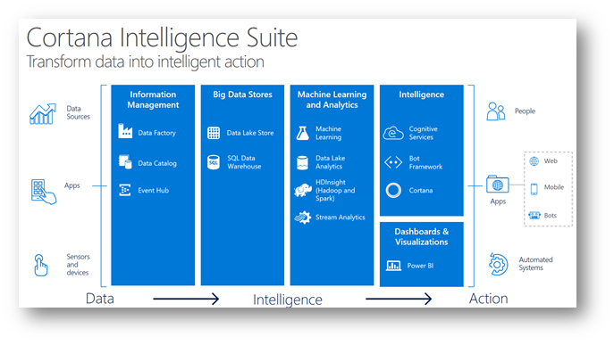Click the Dashboards & Visualizations heading

click(421, 237)
